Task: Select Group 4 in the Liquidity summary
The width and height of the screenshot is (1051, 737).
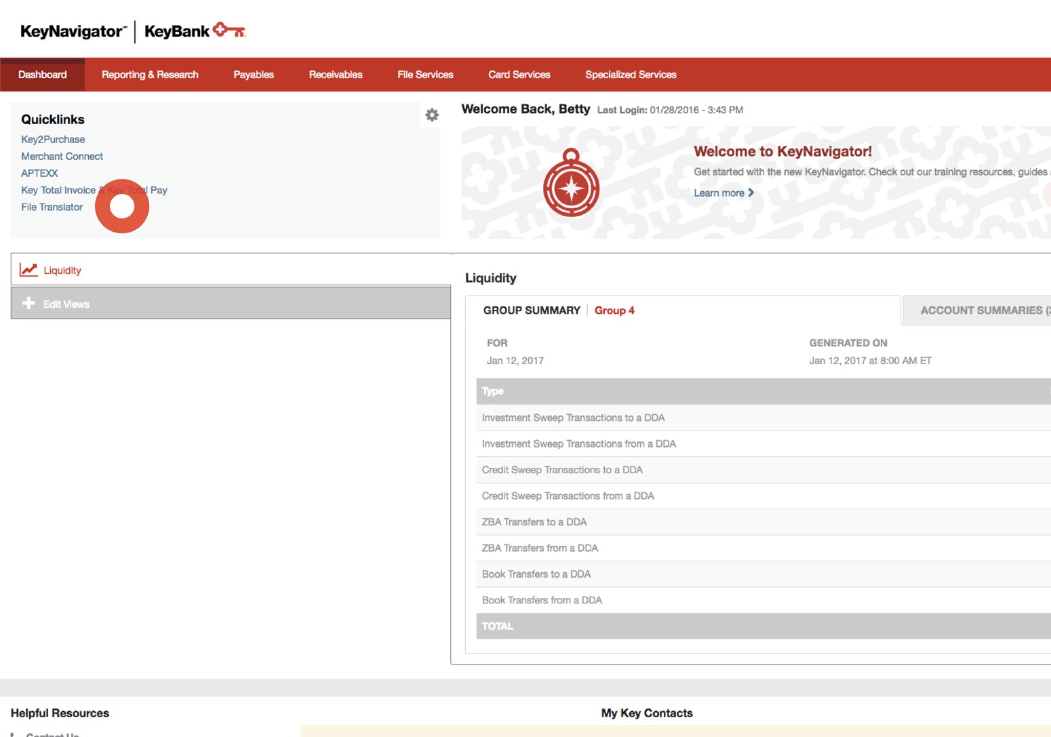Action: coord(614,310)
